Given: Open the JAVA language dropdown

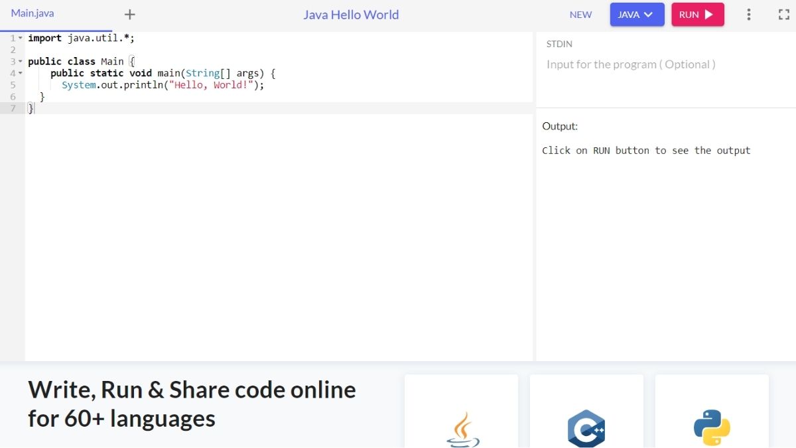Looking at the screenshot, I should pos(636,15).
